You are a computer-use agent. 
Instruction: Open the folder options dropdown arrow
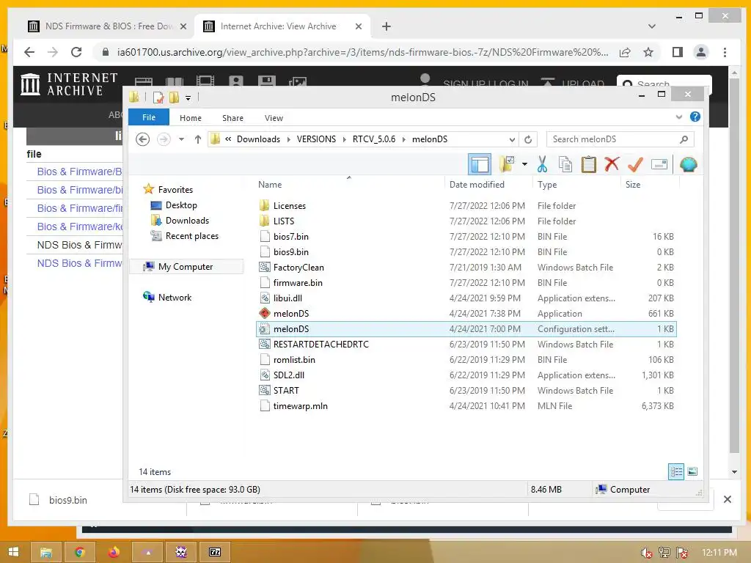coord(524,164)
